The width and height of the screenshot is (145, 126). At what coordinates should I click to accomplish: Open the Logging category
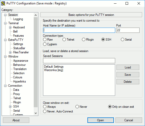(18, 19)
